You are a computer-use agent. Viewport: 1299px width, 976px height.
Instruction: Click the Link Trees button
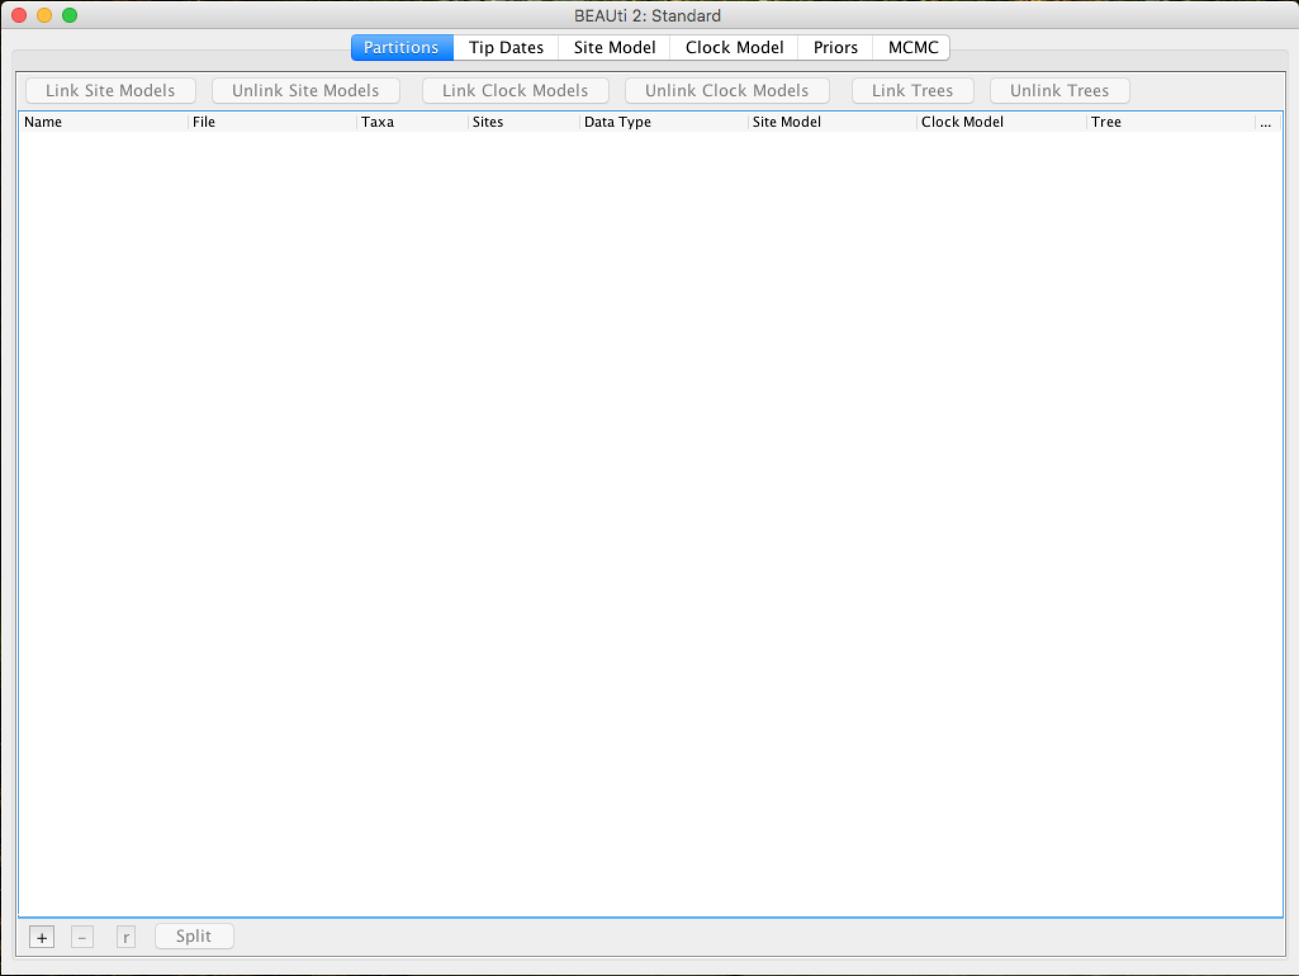(x=912, y=91)
